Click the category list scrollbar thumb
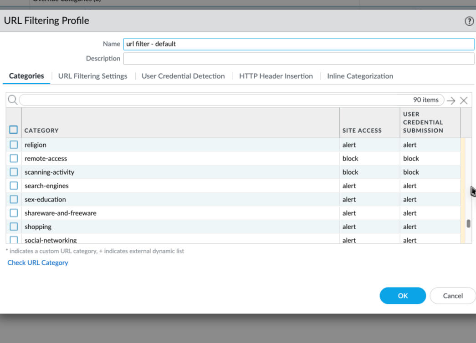Screen dimensions: 476x343 pyautogui.click(x=468, y=224)
